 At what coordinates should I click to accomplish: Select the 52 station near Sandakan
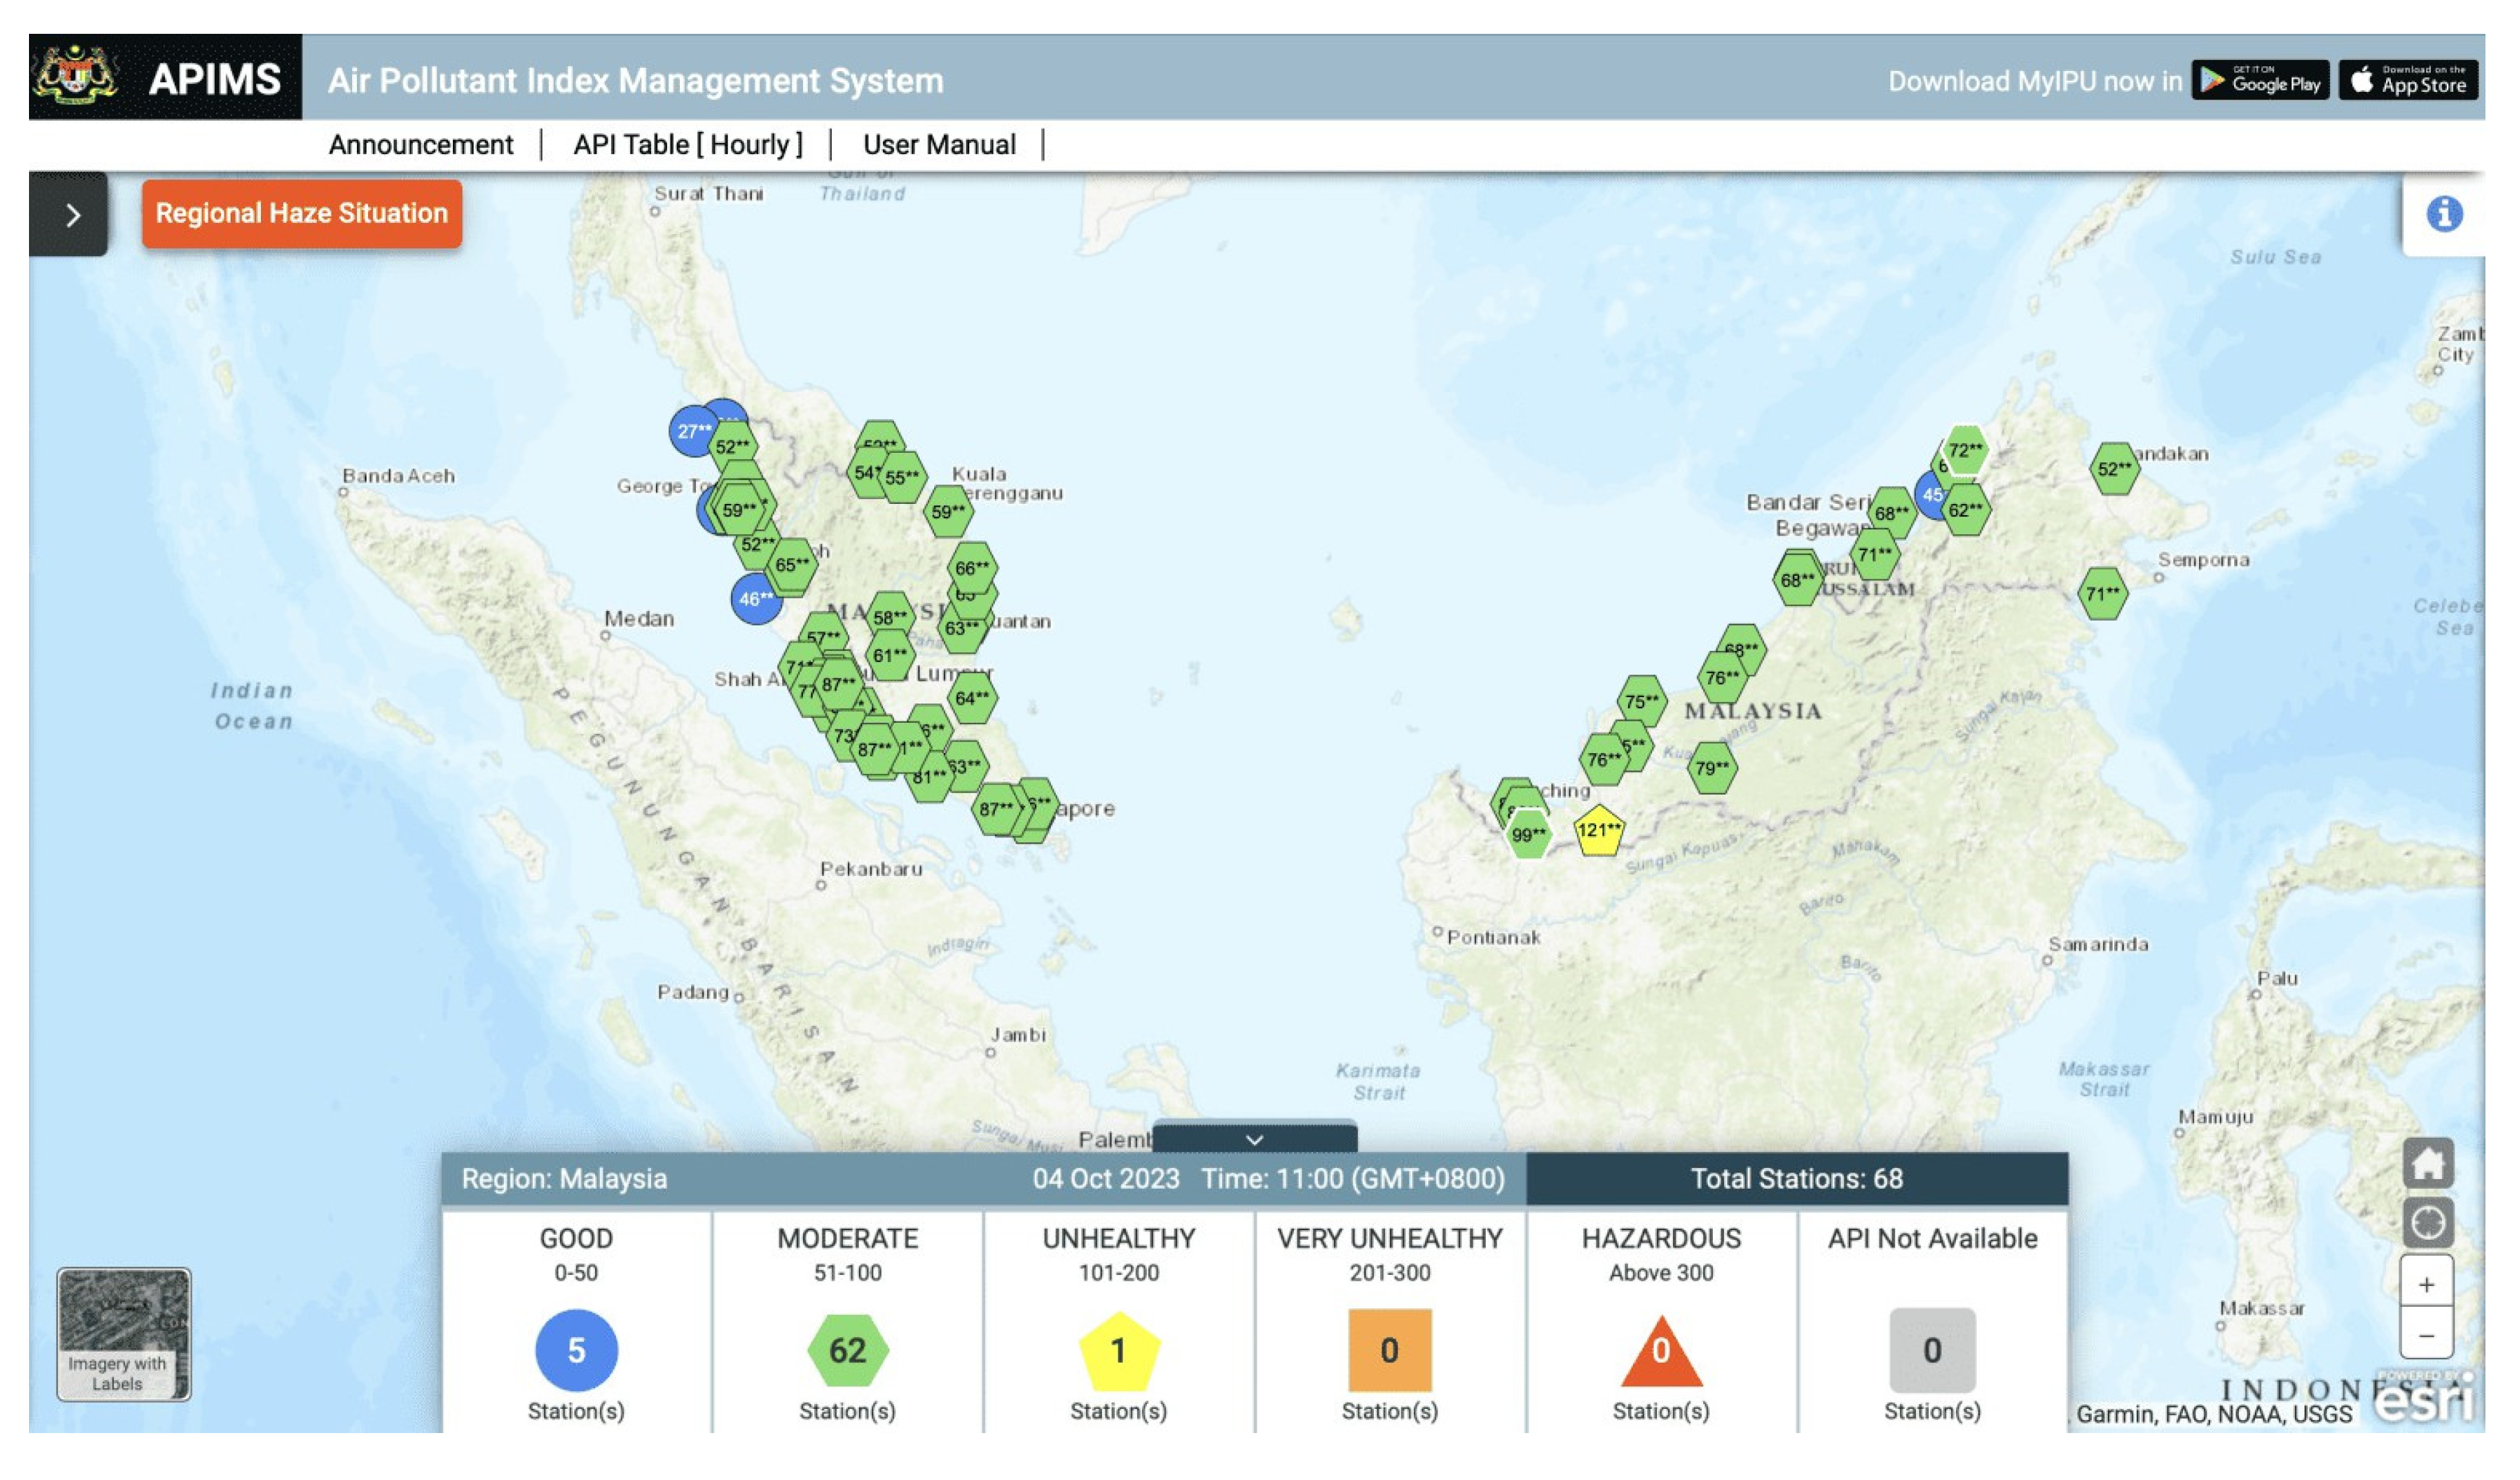click(x=2114, y=469)
